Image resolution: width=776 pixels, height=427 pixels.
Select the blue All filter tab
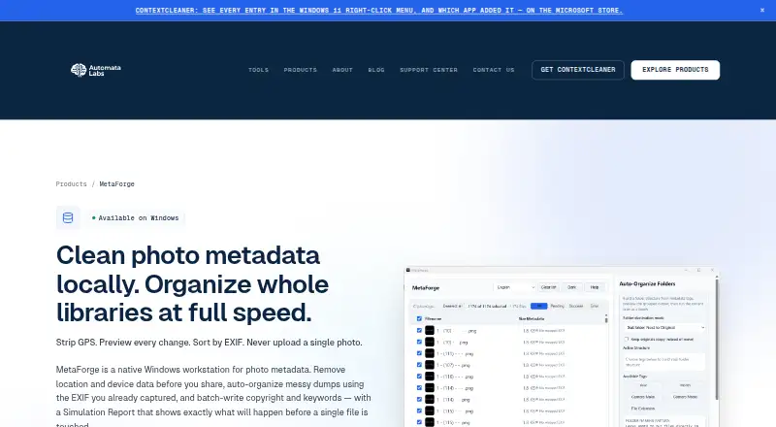(538, 306)
